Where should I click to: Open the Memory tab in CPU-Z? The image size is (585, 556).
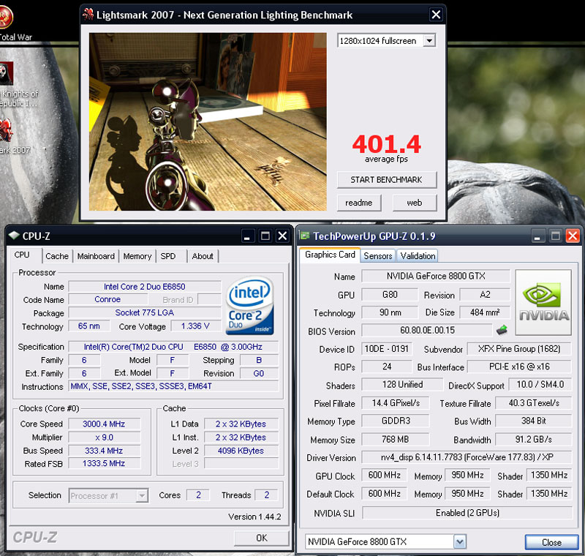pos(137,256)
